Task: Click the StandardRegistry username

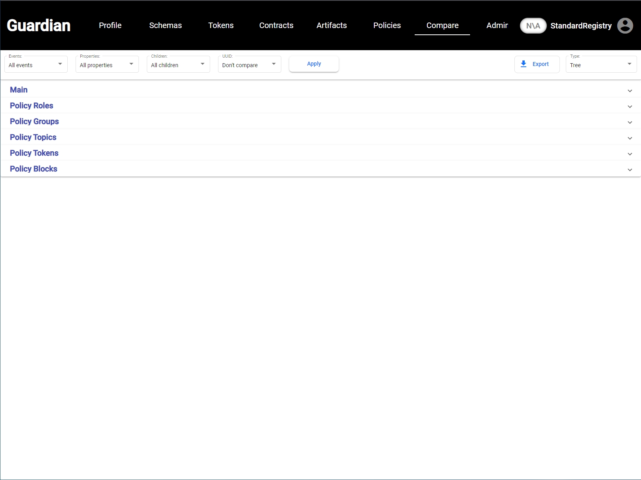Action: click(581, 26)
